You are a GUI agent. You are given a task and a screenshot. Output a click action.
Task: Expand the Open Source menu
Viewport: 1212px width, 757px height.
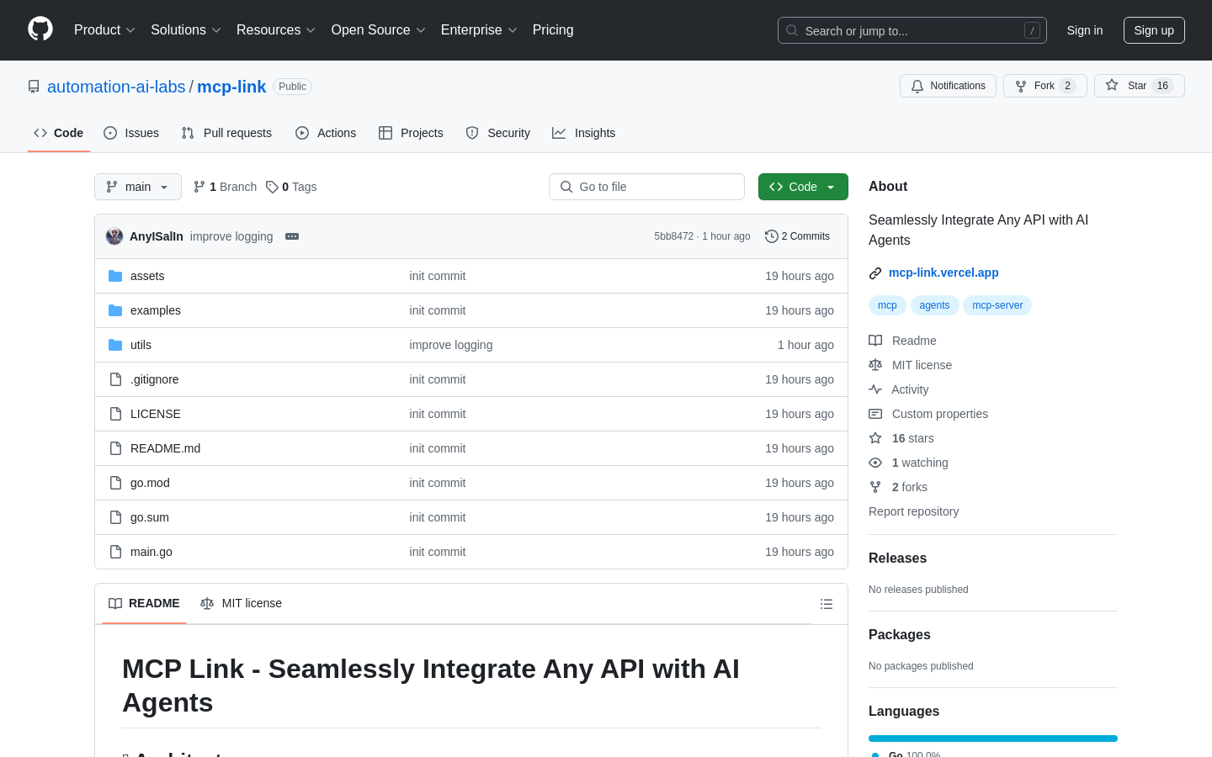379,30
